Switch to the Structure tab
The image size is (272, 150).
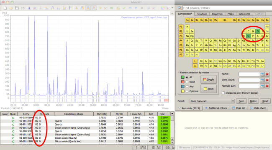pos(202,14)
